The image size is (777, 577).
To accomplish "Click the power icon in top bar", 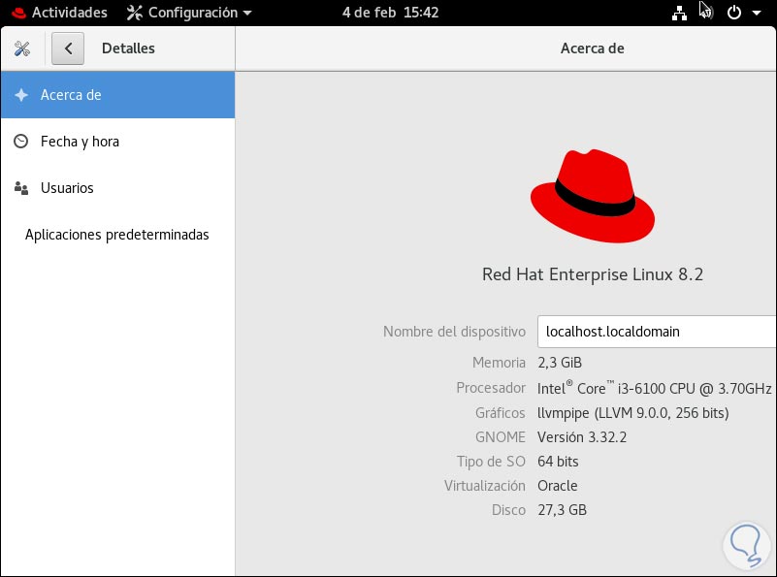I will pyautogui.click(x=734, y=13).
